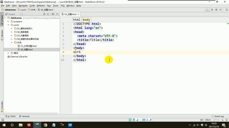This screenshot has height=128, width=229.
Task: Click the Search Everywhere magnifier icon
Action: (226, 10)
